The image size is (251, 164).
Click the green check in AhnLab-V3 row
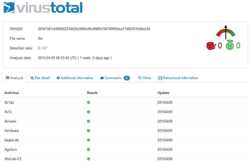pos(89,159)
